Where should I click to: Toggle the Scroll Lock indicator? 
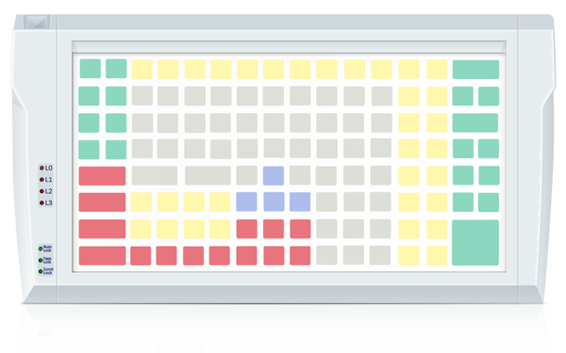click(41, 271)
